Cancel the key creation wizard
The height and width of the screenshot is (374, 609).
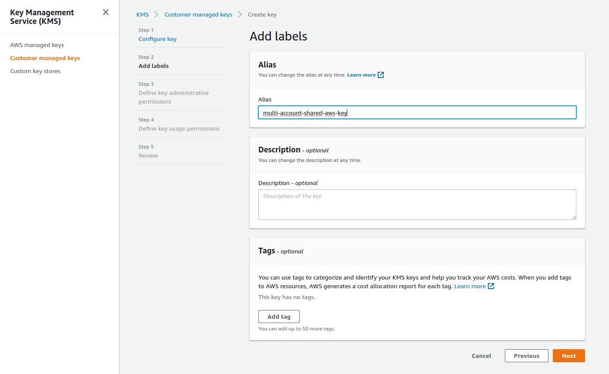click(481, 356)
